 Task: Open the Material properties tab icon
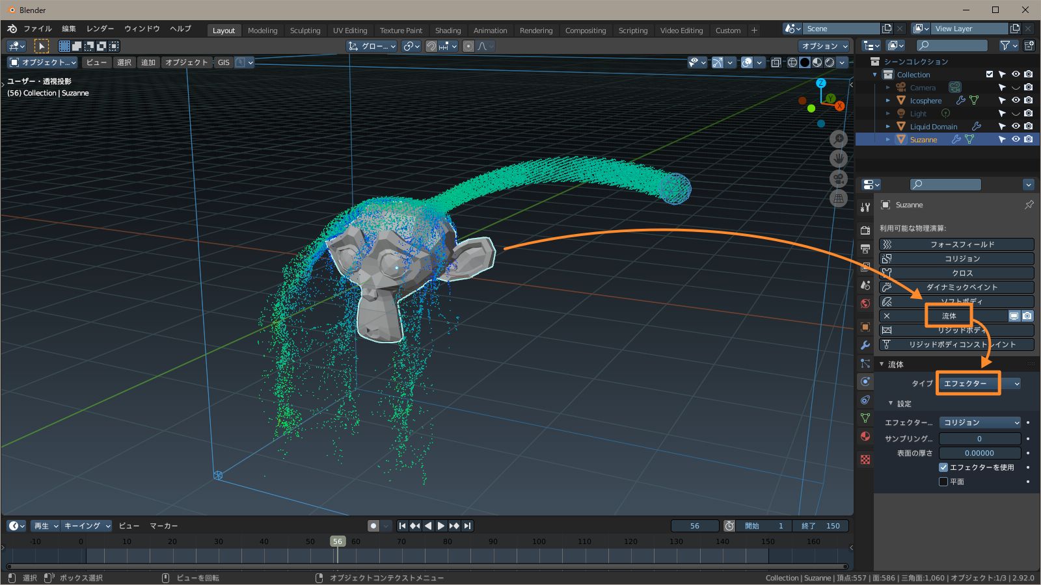coord(865,436)
